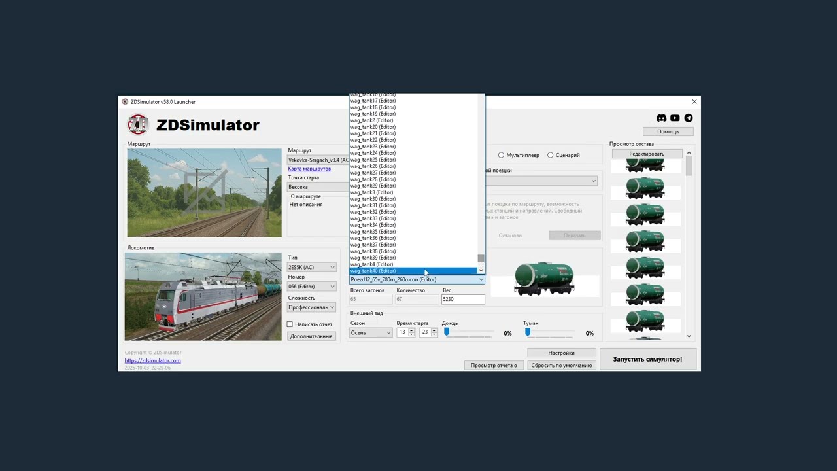
Task: Click the locomotive preview image
Action: pyautogui.click(x=203, y=296)
